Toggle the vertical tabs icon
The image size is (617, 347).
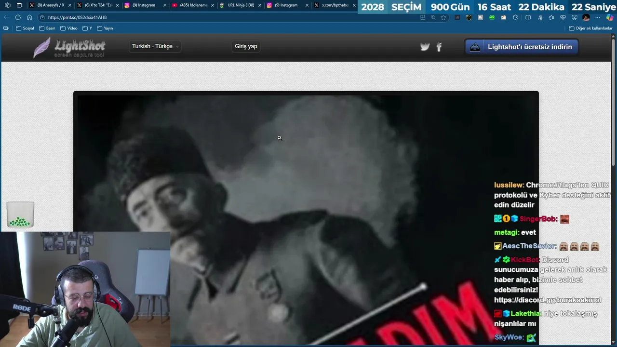pos(19,5)
